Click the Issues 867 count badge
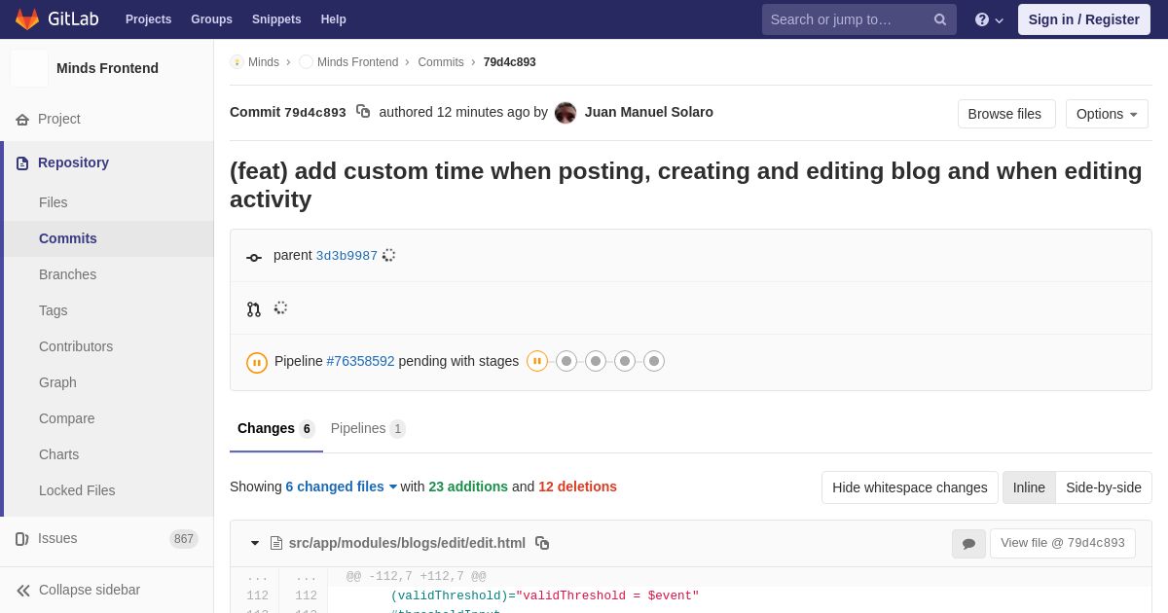This screenshot has height=613, width=1168. [184, 539]
